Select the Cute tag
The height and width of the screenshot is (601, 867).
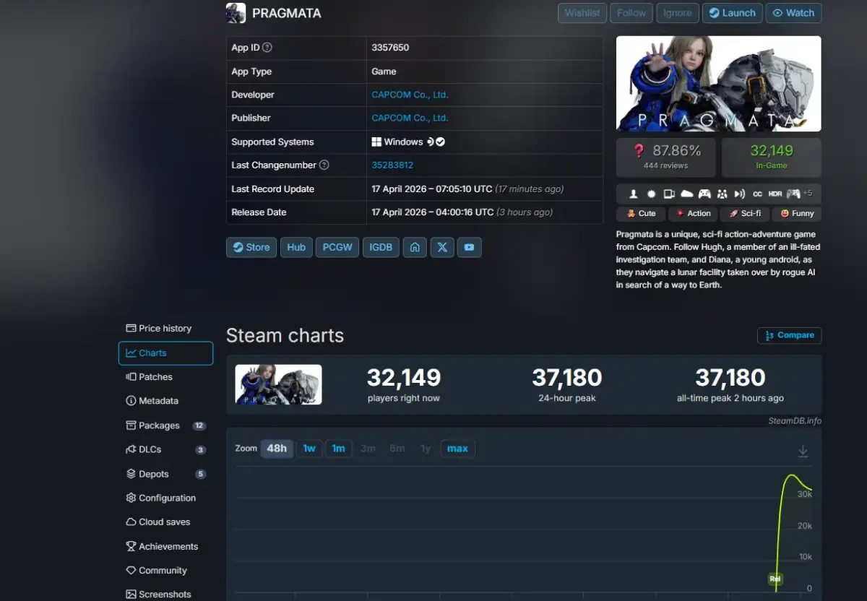[x=641, y=214]
